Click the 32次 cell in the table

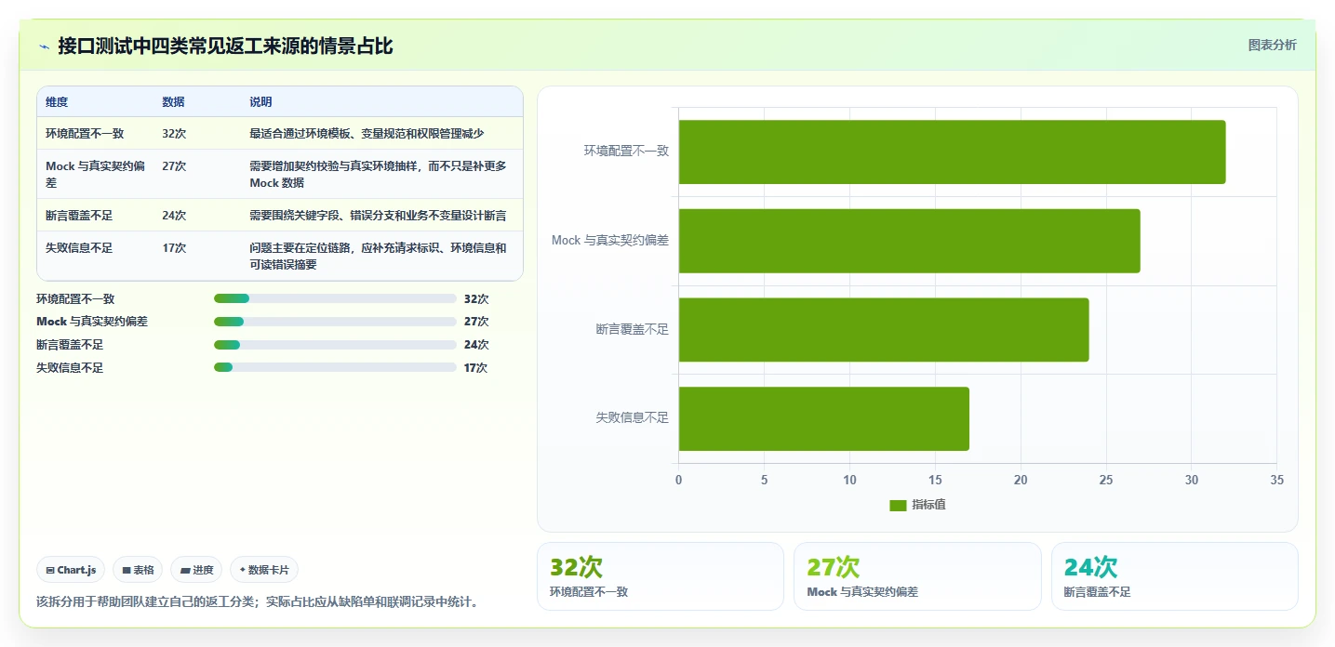point(174,134)
